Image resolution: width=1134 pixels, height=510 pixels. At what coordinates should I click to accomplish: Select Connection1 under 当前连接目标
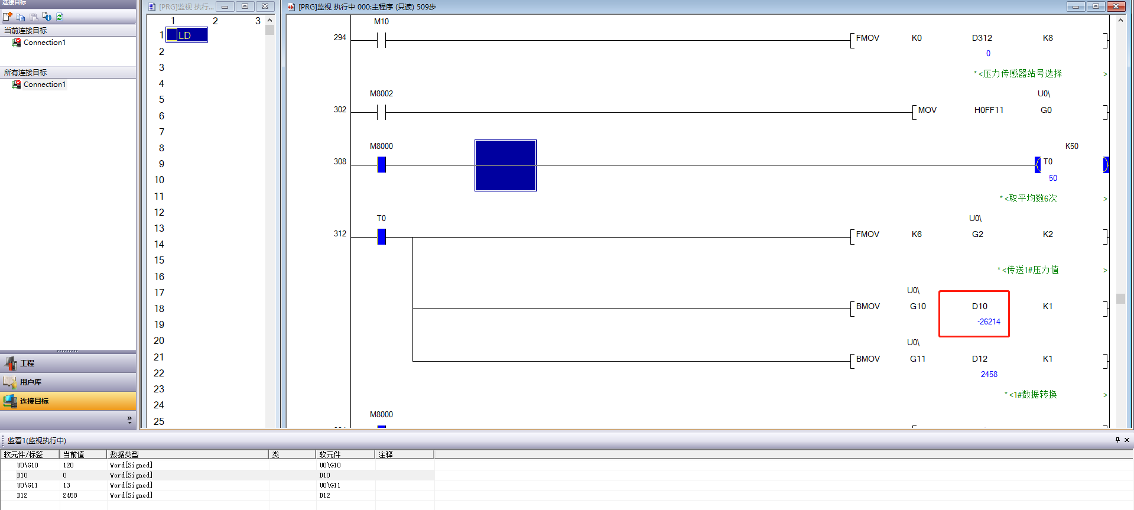pos(44,43)
